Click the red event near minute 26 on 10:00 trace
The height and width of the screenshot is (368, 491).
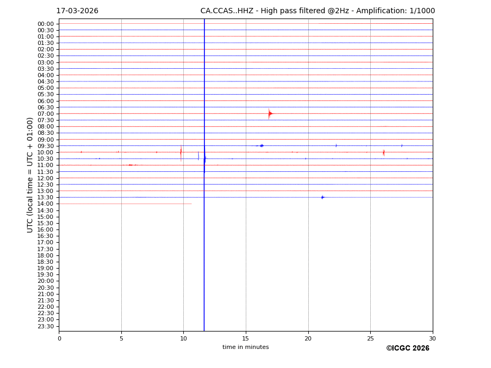[x=383, y=152]
